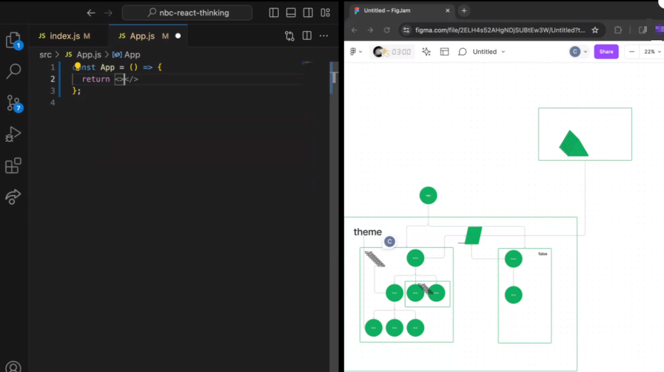The height and width of the screenshot is (372, 664).
Task: Bookmark this page with the star icon
Action: click(595, 30)
